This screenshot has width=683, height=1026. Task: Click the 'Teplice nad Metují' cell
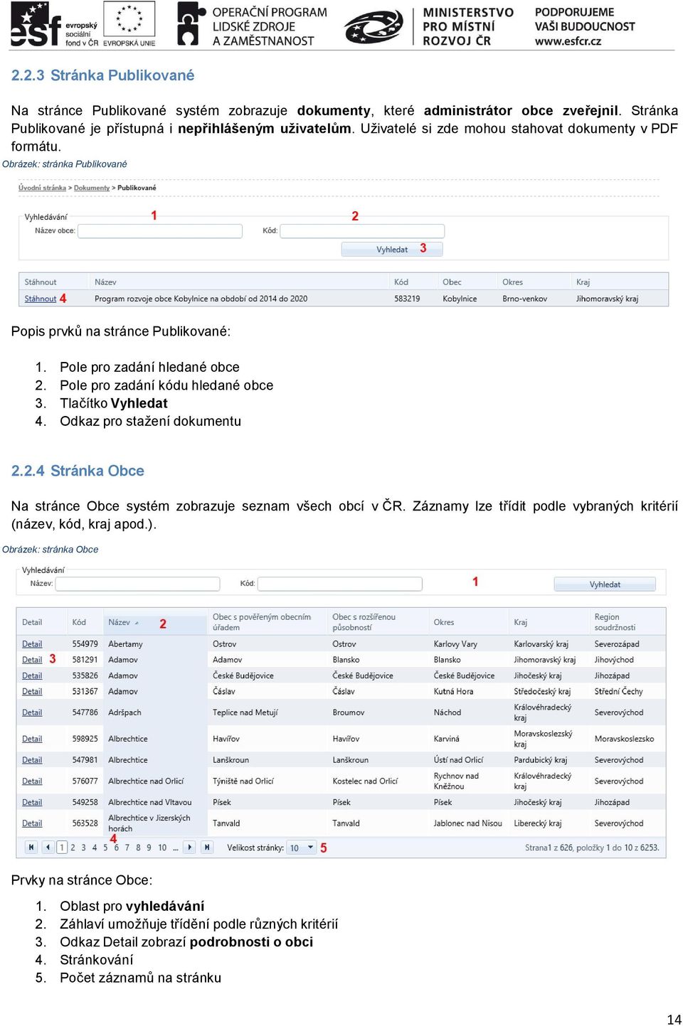[245, 712]
